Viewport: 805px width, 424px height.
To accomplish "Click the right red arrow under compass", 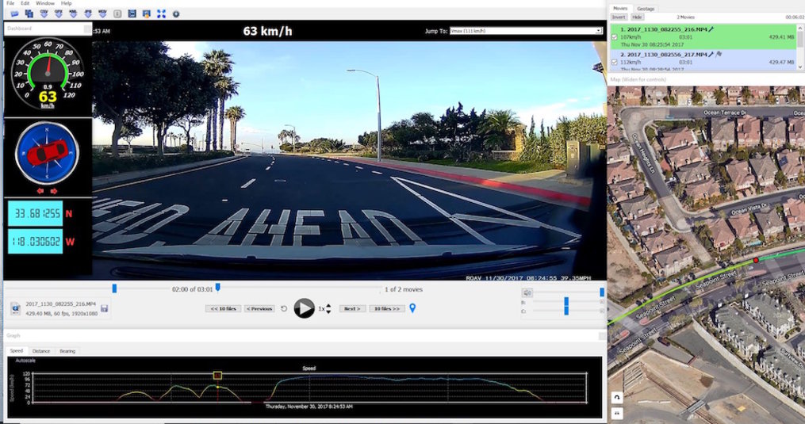I will [x=53, y=191].
